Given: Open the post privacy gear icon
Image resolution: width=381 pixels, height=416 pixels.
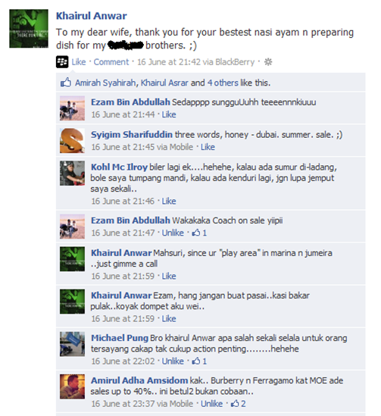Looking at the screenshot, I should pos(268,62).
